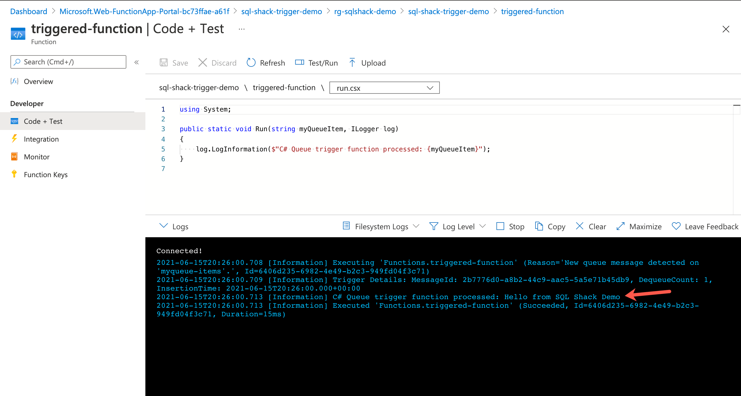This screenshot has width=741, height=396.
Task: Click inside the Search command box
Action: [x=68, y=62]
